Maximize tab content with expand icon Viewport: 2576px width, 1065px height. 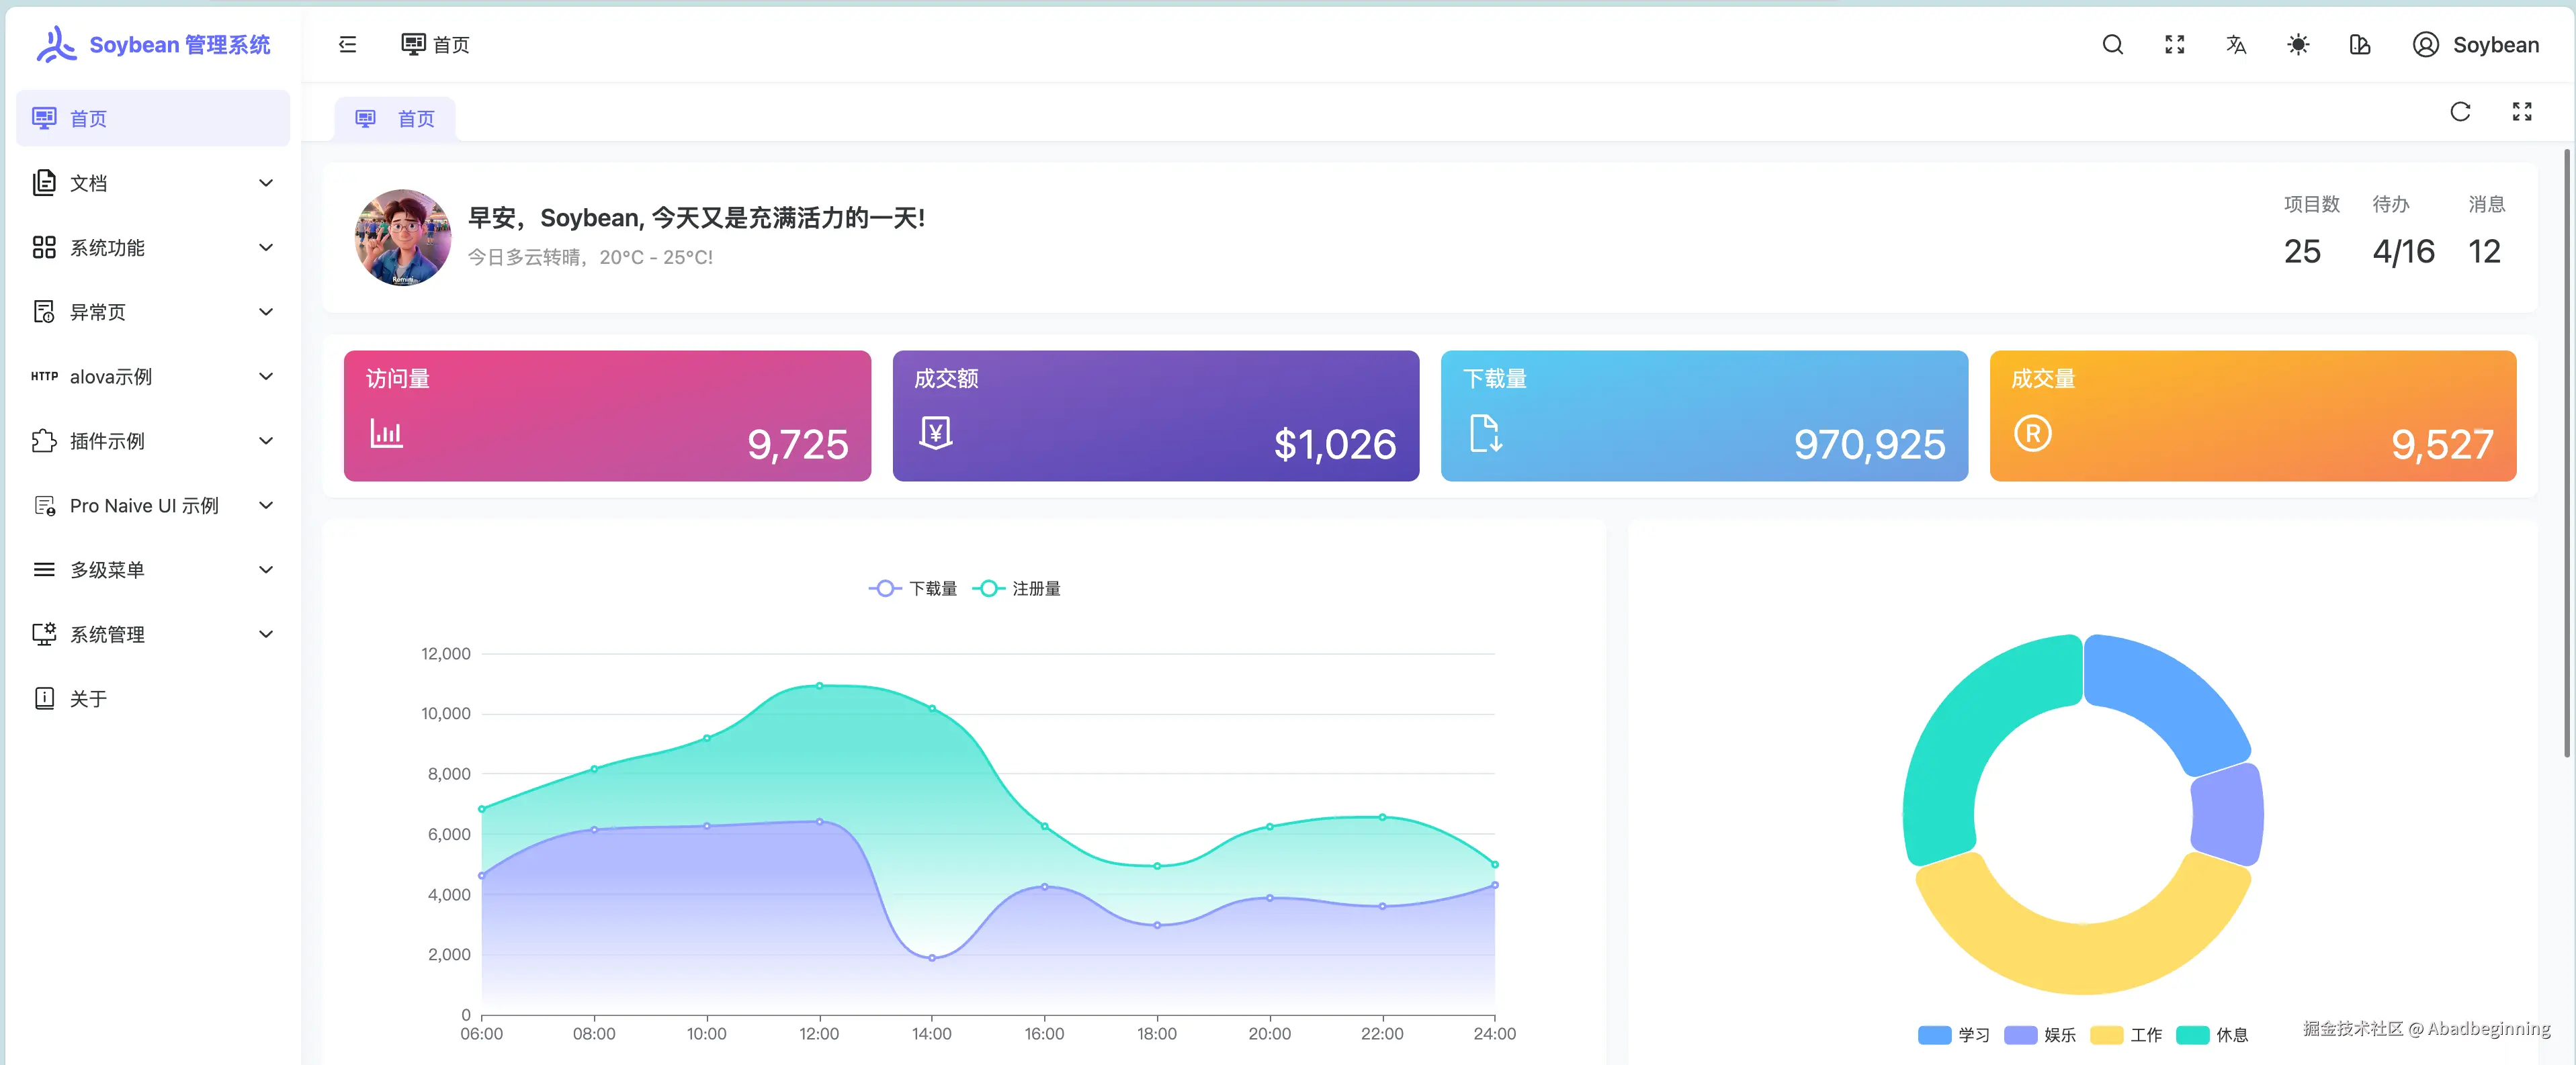pos(2522,112)
